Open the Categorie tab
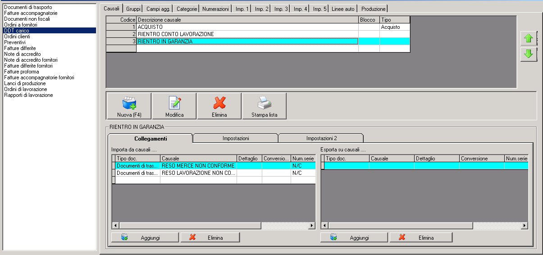 point(187,9)
